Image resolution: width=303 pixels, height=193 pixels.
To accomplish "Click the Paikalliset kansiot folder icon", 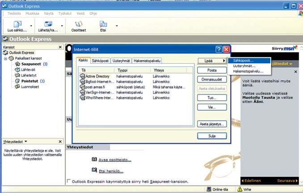I will [12, 58].
